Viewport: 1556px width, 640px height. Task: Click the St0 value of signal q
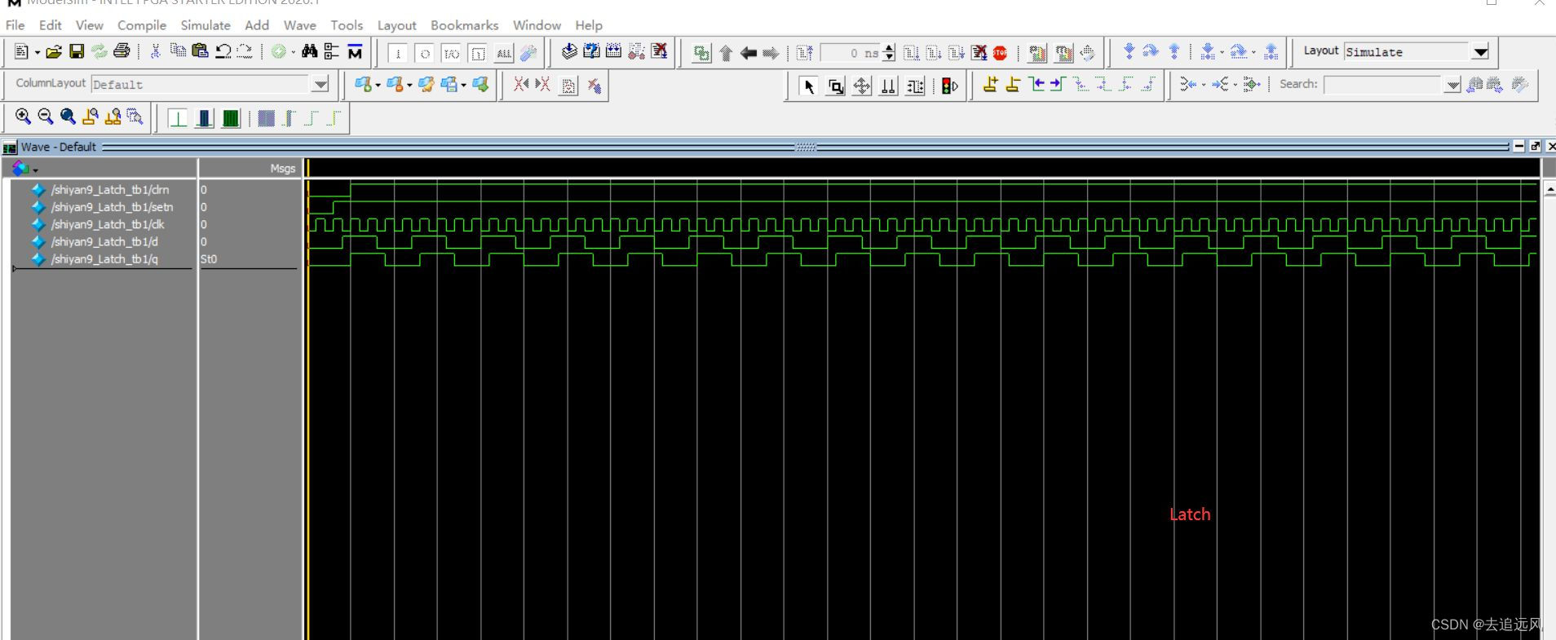(x=209, y=259)
